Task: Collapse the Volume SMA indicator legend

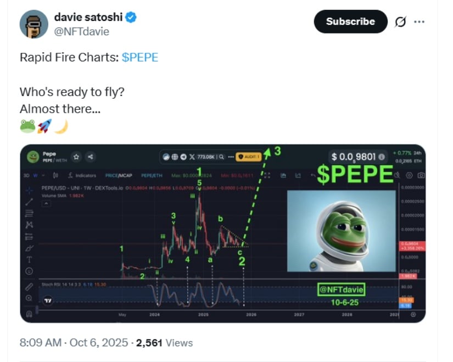Action: (x=46, y=203)
